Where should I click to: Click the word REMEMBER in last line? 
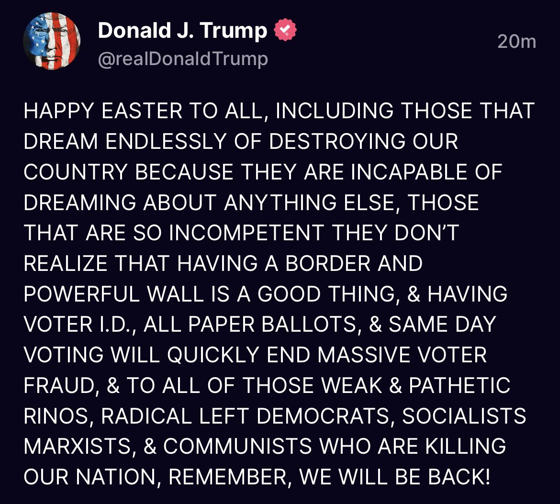click(x=227, y=477)
